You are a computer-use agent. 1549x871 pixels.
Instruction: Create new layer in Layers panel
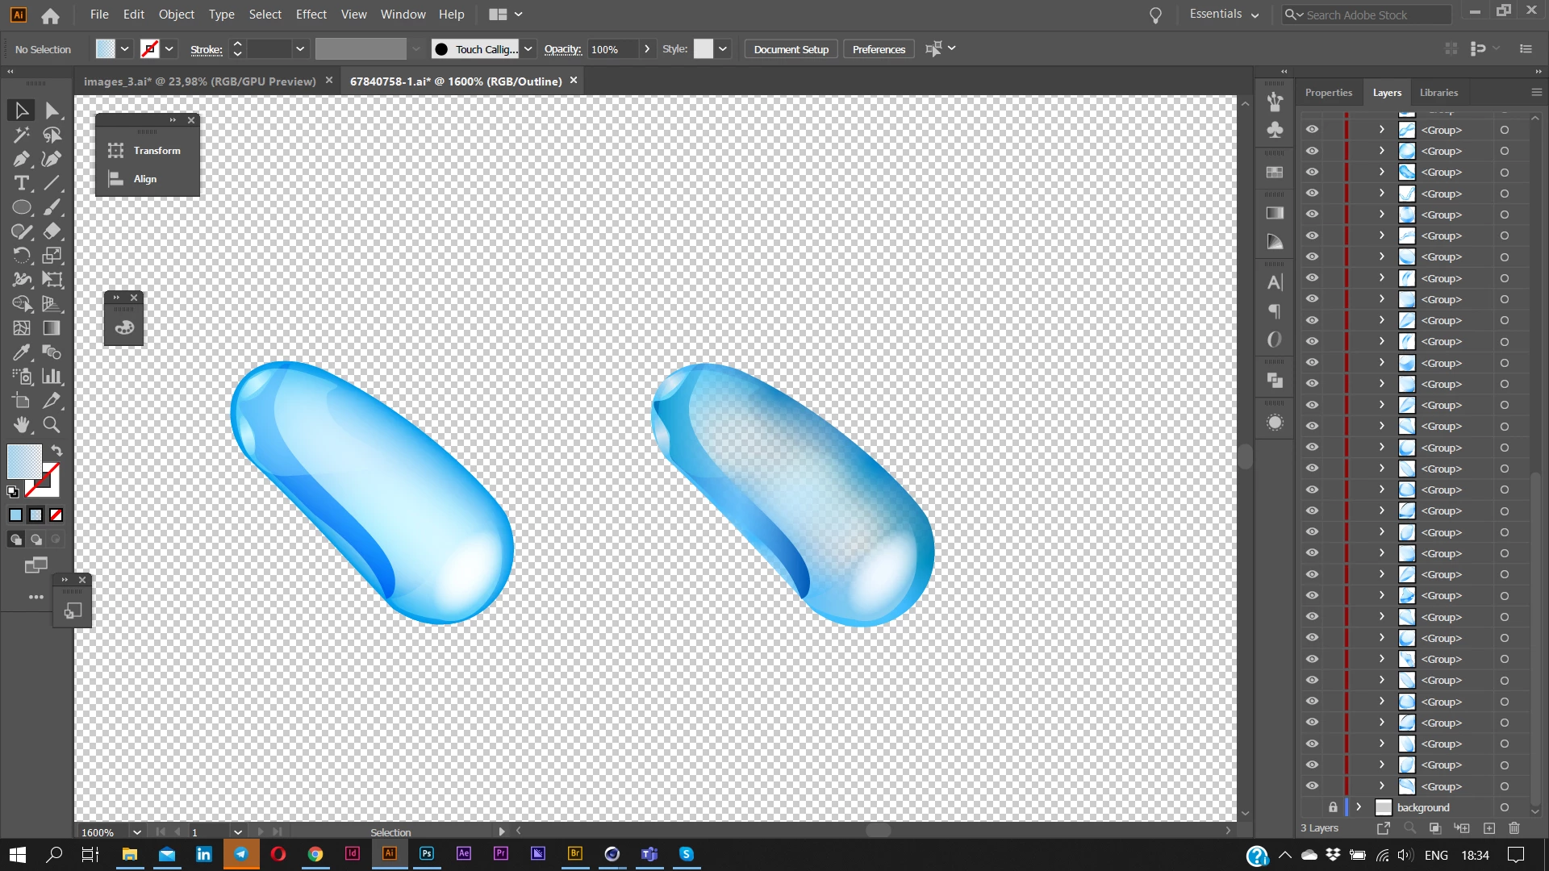coord(1489,828)
